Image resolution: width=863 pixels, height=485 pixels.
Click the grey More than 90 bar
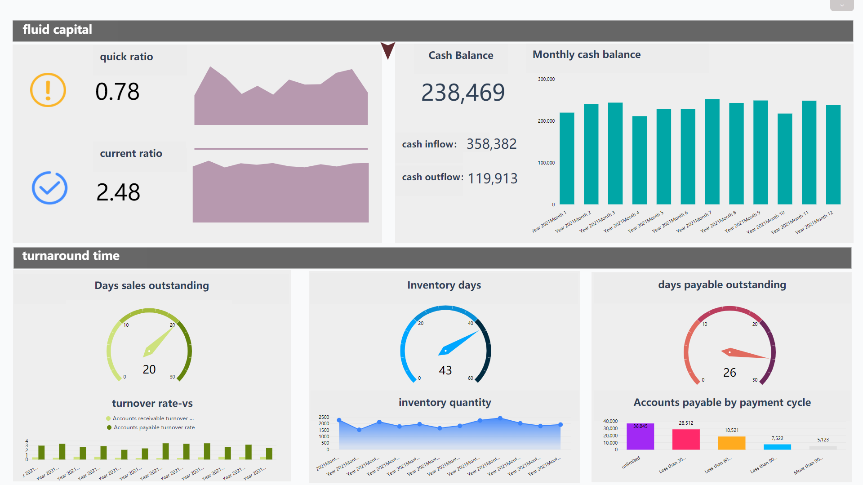click(823, 448)
